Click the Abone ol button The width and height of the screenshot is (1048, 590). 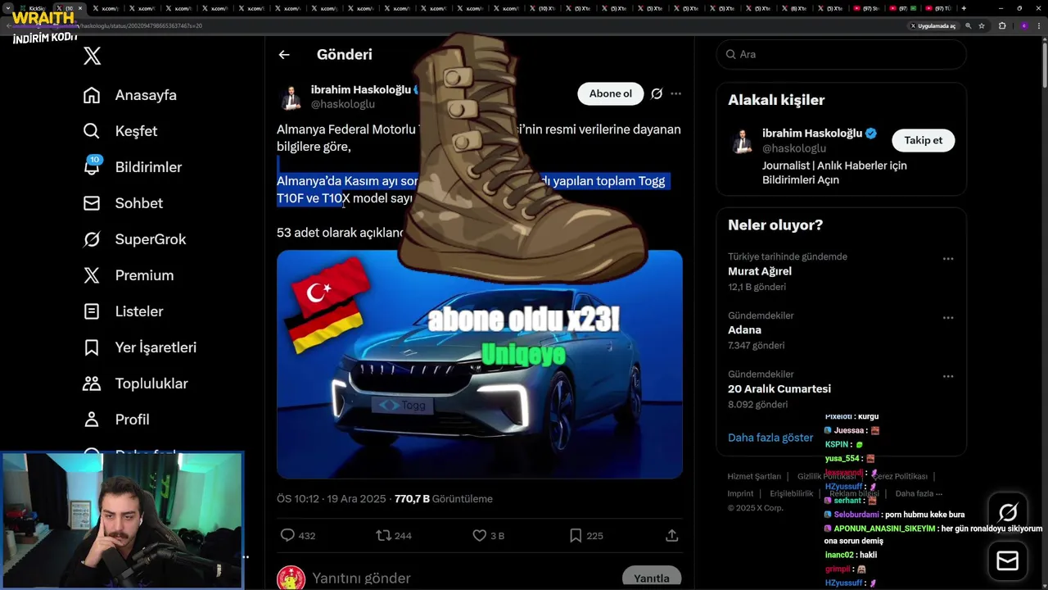(611, 93)
